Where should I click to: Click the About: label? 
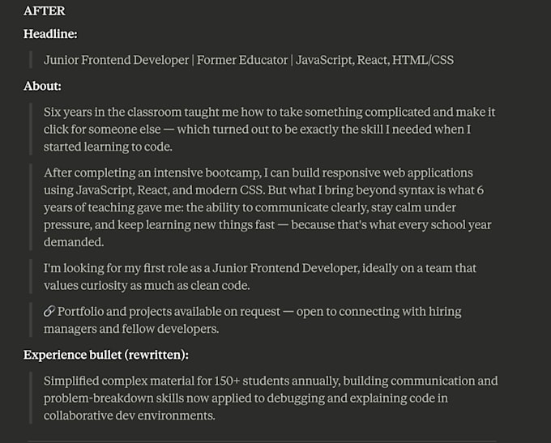pos(42,86)
